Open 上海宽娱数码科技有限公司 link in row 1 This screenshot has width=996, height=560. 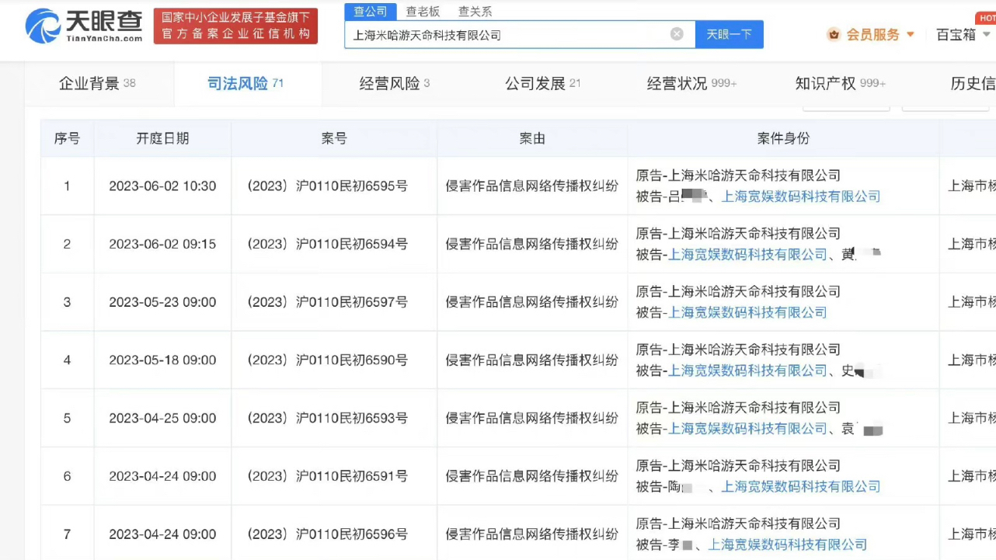[801, 197]
